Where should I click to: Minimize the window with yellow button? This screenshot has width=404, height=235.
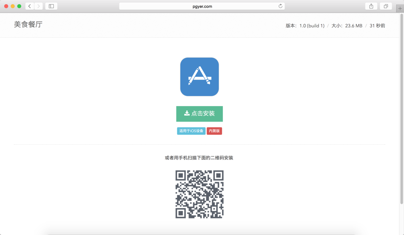click(x=13, y=6)
